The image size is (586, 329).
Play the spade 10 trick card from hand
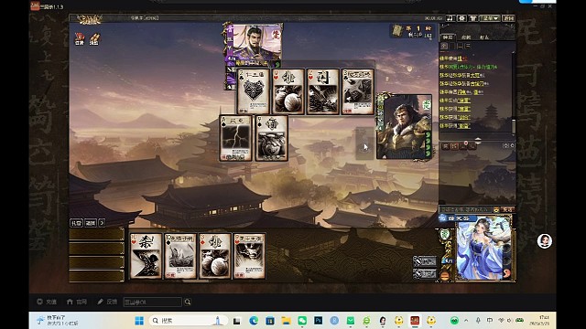tap(180, 256)
